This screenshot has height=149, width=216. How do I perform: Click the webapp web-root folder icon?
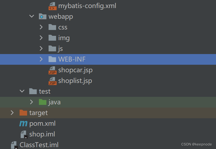pyautogui.click(x=43, y=16)
